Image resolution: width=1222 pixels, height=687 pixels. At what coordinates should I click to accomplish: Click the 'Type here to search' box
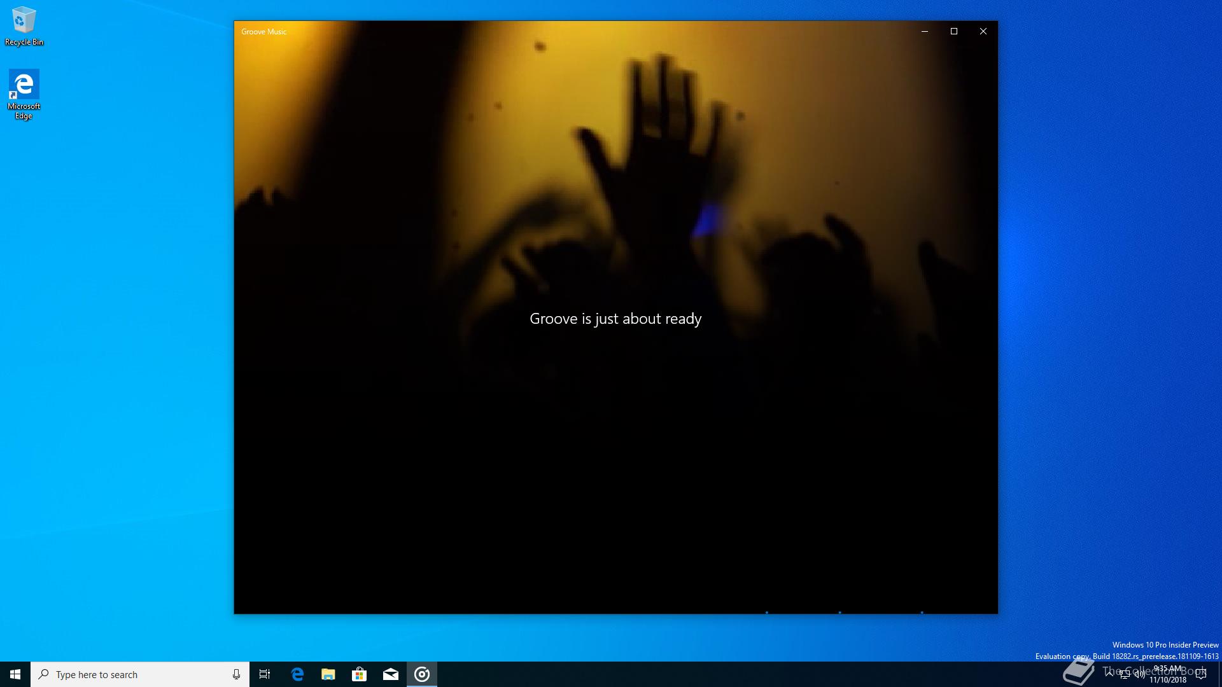tap(140, 674)
